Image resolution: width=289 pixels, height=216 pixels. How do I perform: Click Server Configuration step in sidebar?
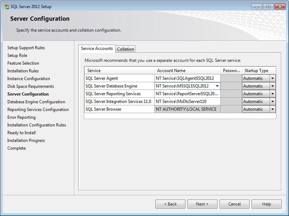[x=28, y=94]
